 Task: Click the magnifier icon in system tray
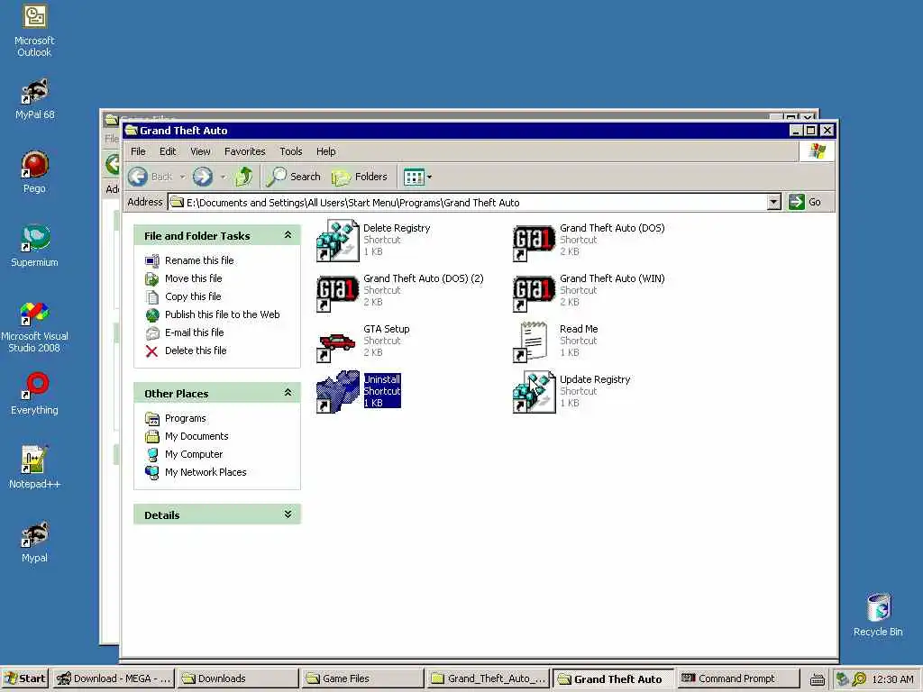859,679
